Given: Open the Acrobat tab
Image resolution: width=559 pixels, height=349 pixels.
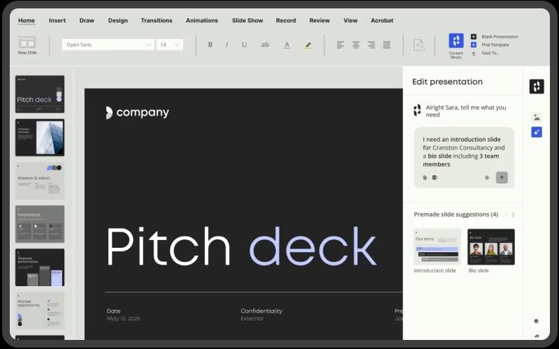Looking at the screenshot, I should 382,20.
